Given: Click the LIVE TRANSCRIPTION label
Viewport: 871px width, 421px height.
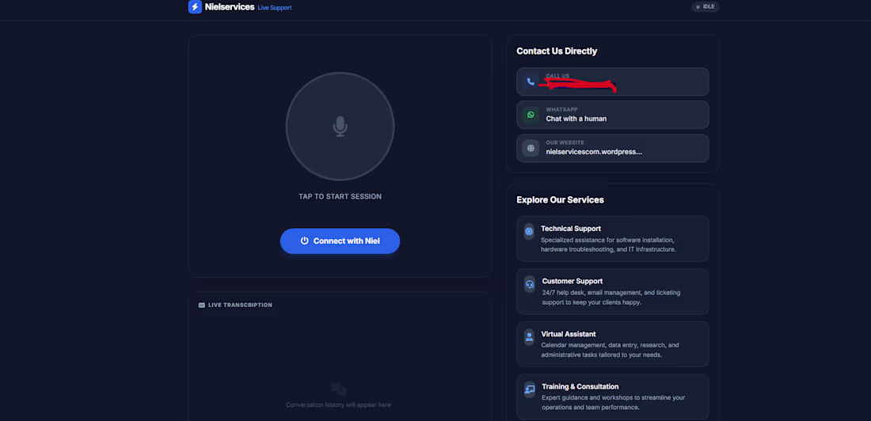Looking at the screenshot, I should tap(240, 305).
